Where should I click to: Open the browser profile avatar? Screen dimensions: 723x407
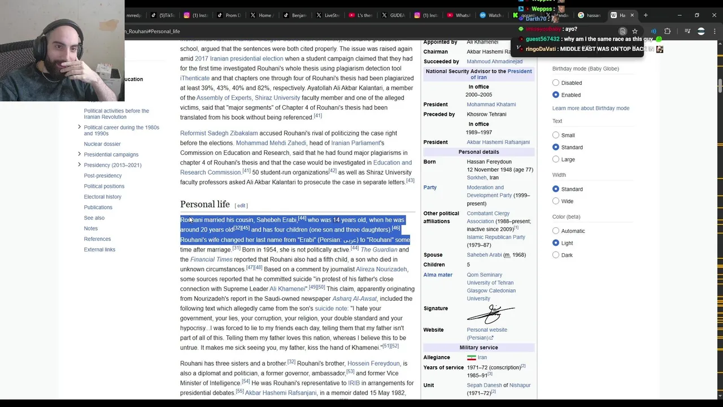[x=701, y=31]
